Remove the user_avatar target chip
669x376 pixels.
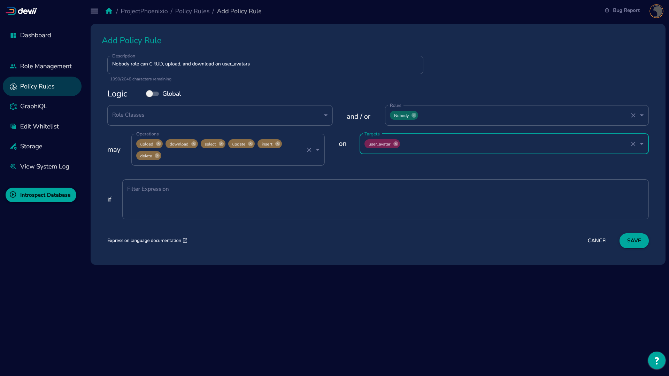click(x=396, y=144)
